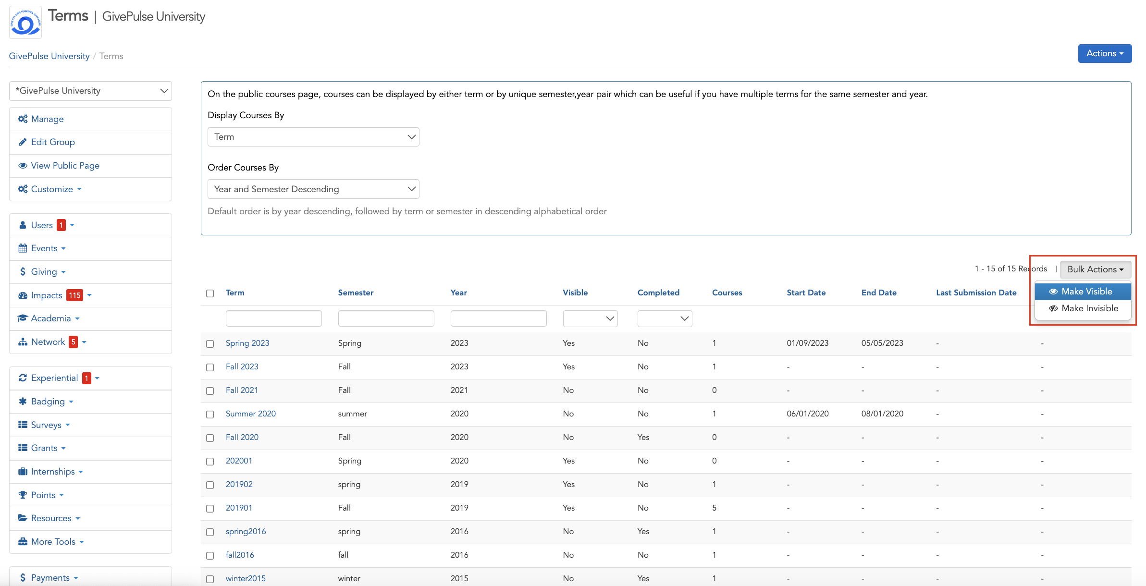Screen dimensions: 1146x586
Task: Click the Points trophy icon
Action: click(x=23, y=495)
